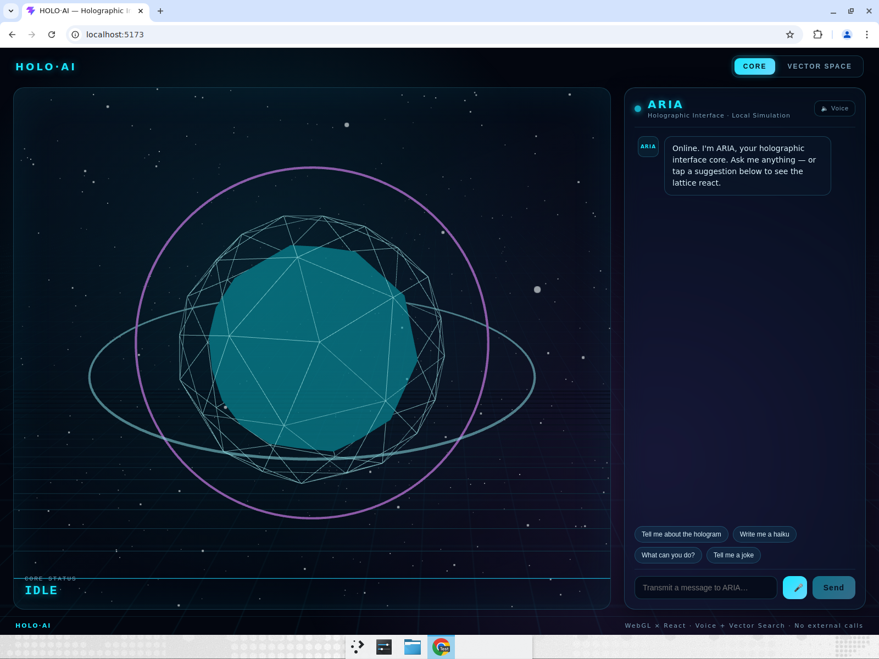Viewport: 879px width, 659px height.
Task: Open the browser extensions puzzle icon
Action: 817,35
